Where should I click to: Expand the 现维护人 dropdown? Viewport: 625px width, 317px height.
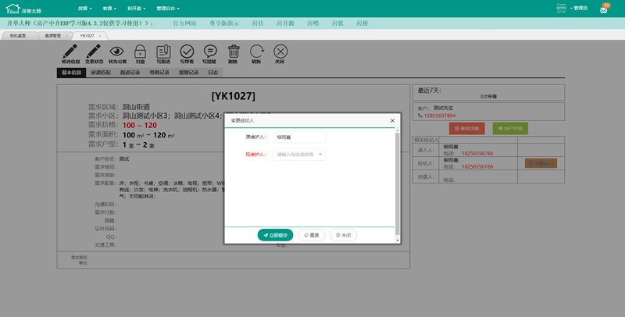[298, 155]
